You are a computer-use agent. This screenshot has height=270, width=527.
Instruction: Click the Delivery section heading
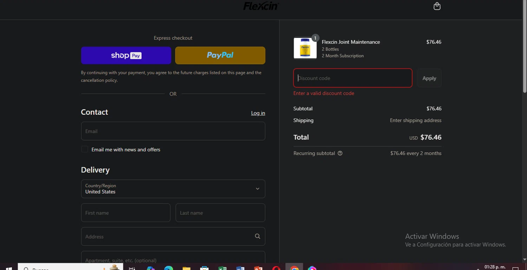point(95,170)
